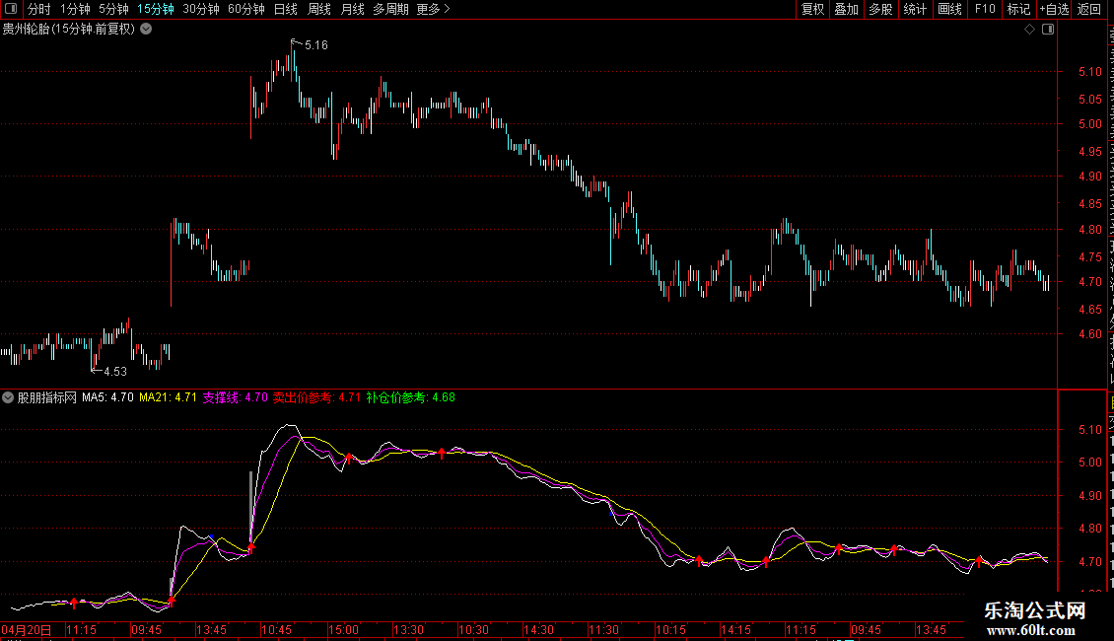Image resolution: width=1114 pixels, height=641 pixels.
Task: Click the 卖出价参考: 4.71 label
Action: [316, 397]
